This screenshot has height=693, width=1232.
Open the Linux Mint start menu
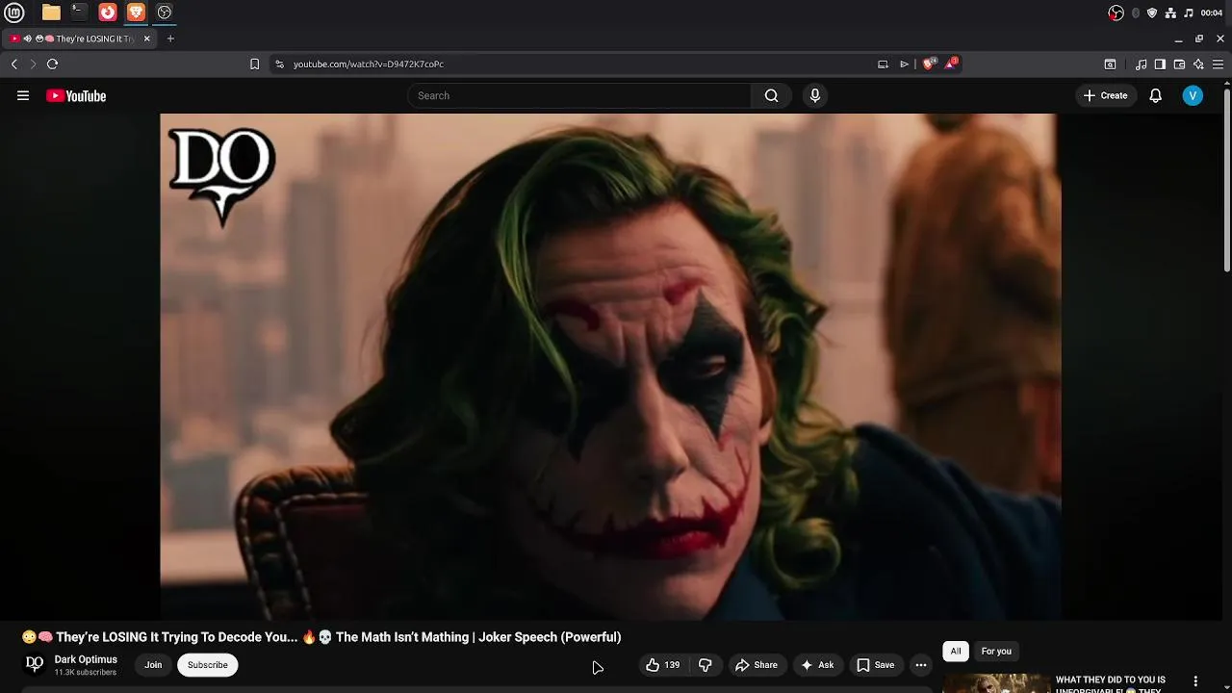[x=14, y=13]
